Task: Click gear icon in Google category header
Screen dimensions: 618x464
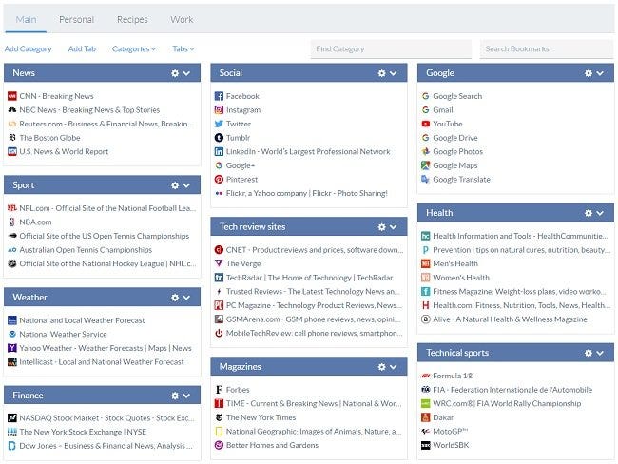Action: click(x=587, y=73)
